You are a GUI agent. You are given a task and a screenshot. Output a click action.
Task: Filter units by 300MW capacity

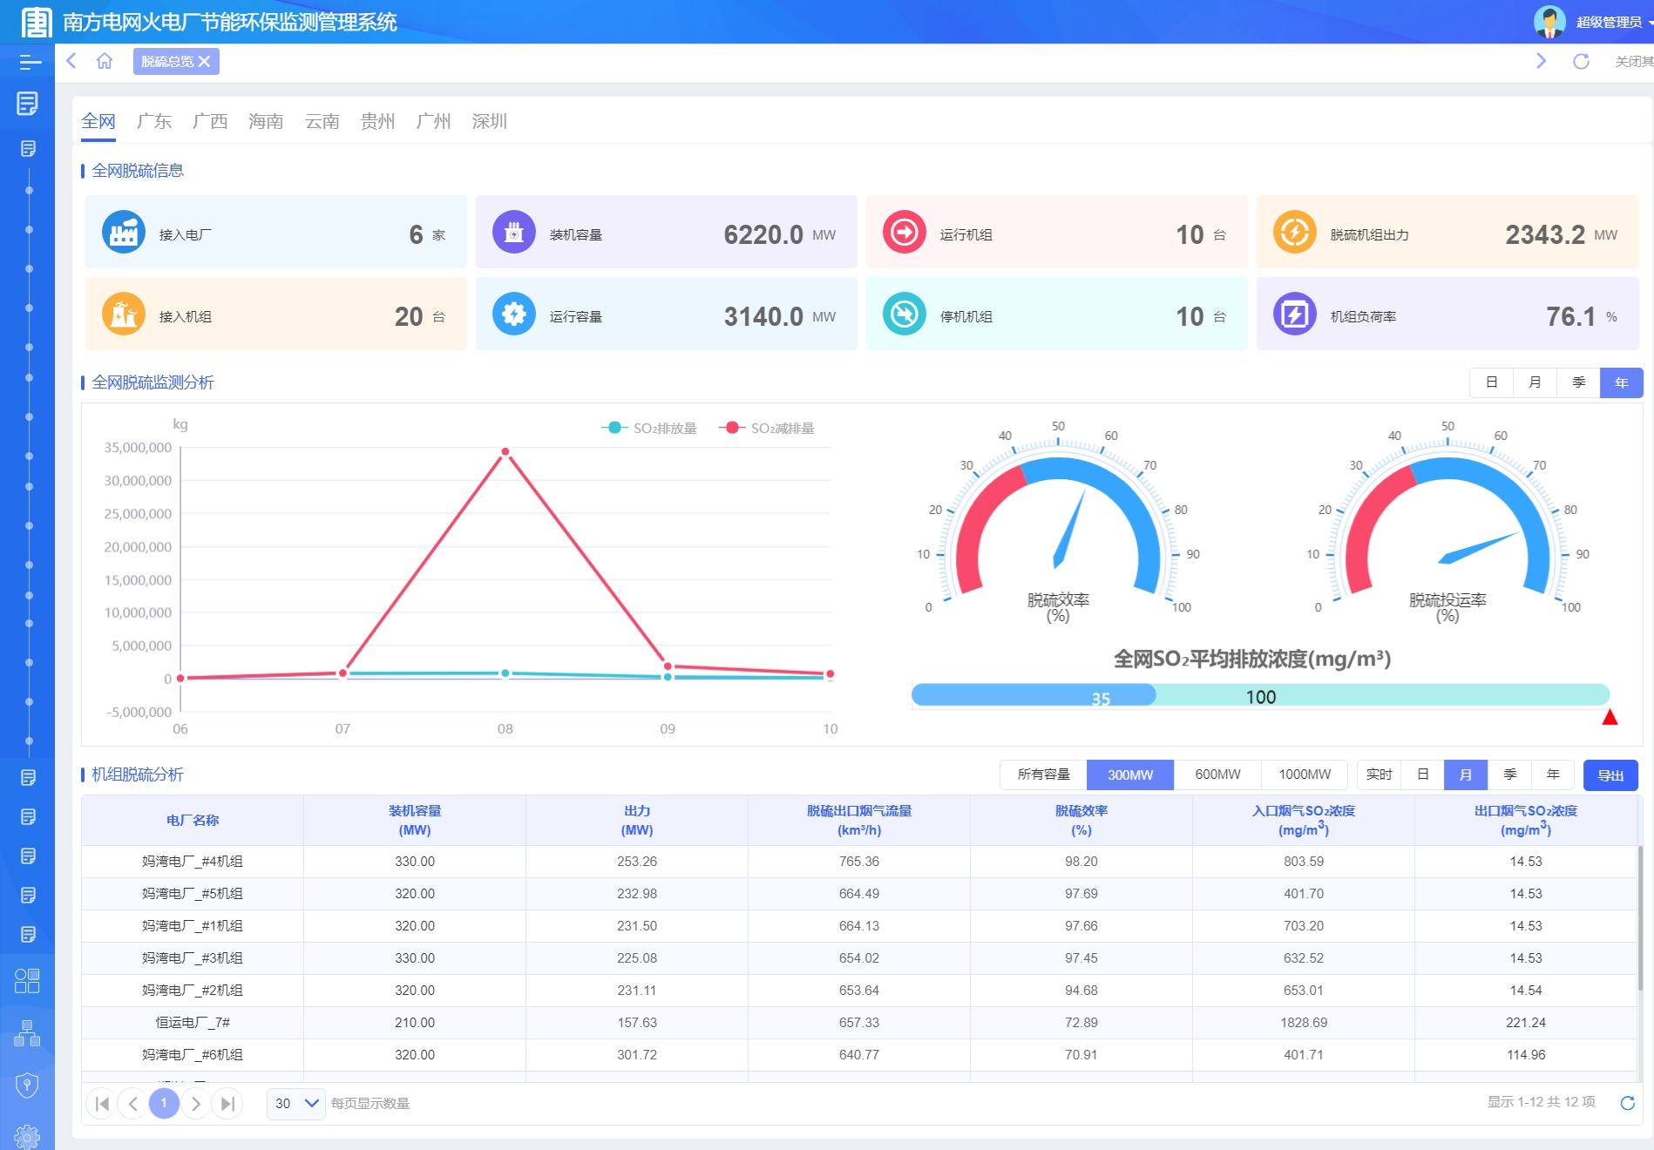pyautogui.click(x=1130, y=775)
